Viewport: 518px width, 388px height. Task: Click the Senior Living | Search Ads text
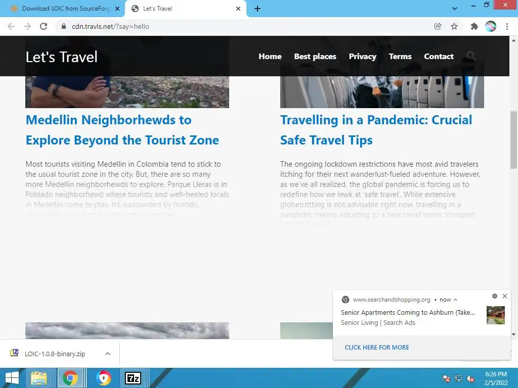click(378, 323)
